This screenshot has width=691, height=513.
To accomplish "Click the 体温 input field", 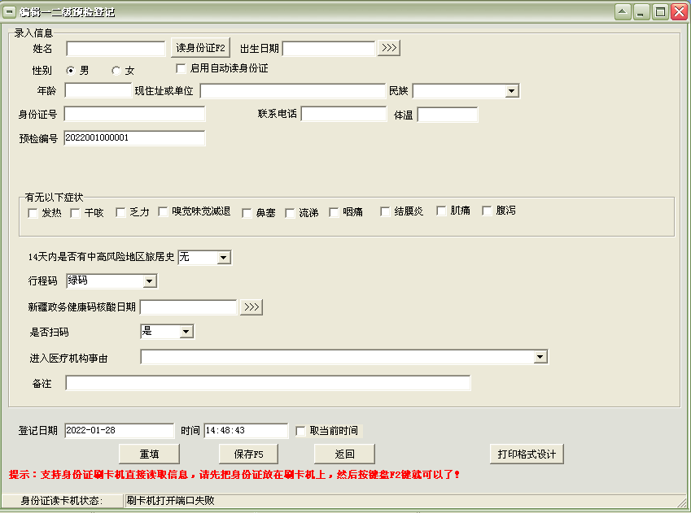I will (x=448, y=115).
